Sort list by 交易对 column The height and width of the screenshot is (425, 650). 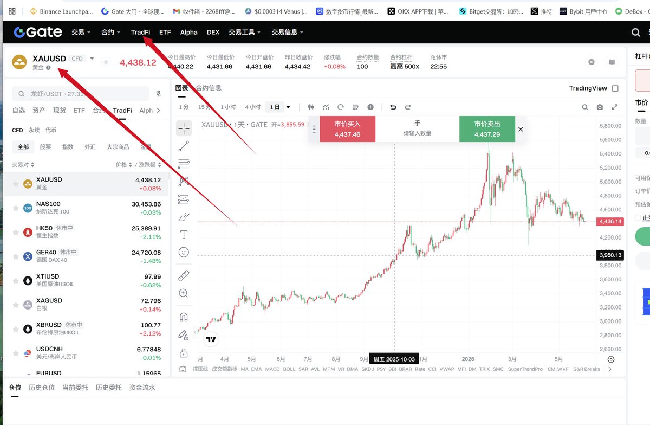23,164
